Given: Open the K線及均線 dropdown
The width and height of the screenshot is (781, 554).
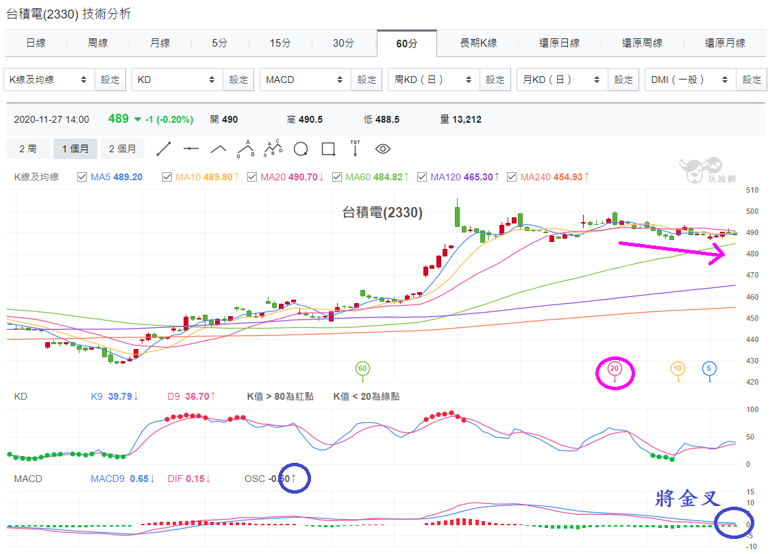Looking at the screenshot, I should pos(49,80).
